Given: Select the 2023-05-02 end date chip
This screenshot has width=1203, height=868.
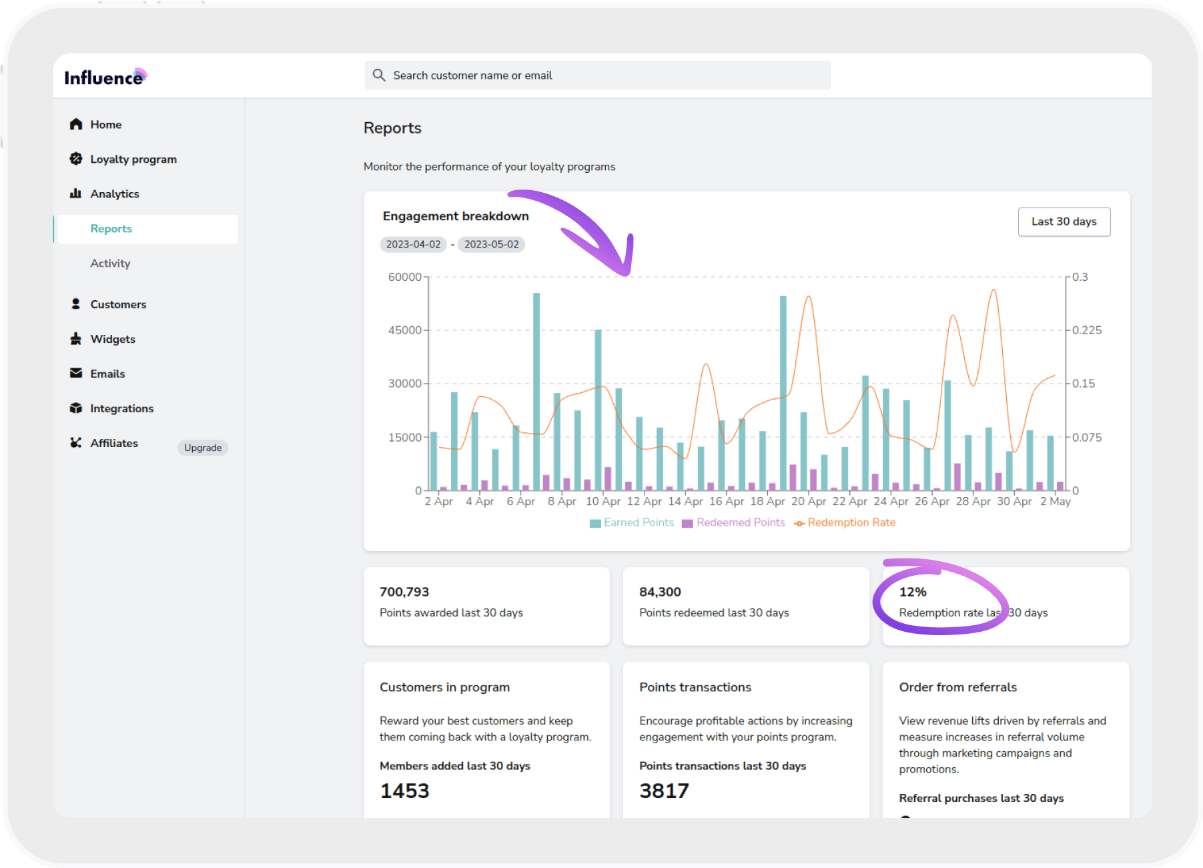Looking at the screenshot, I should (x=491, y=244).
